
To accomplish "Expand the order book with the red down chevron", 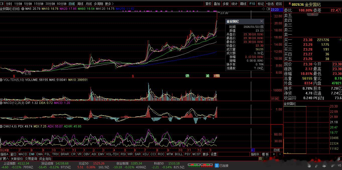I will [313, 14].
